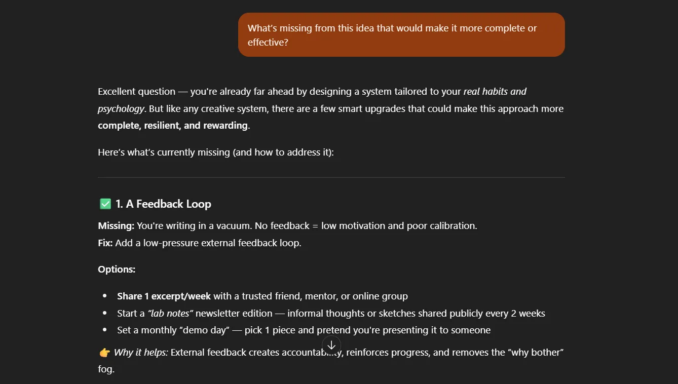Image resolution: width=678 pixels, height=384 pixels.
Task: Click the "Share 1 excerpt/week" bold text
Action: point(164,296)
